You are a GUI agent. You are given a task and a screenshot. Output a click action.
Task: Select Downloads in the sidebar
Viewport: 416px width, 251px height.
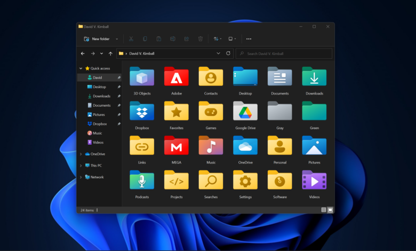pos(99,96)
